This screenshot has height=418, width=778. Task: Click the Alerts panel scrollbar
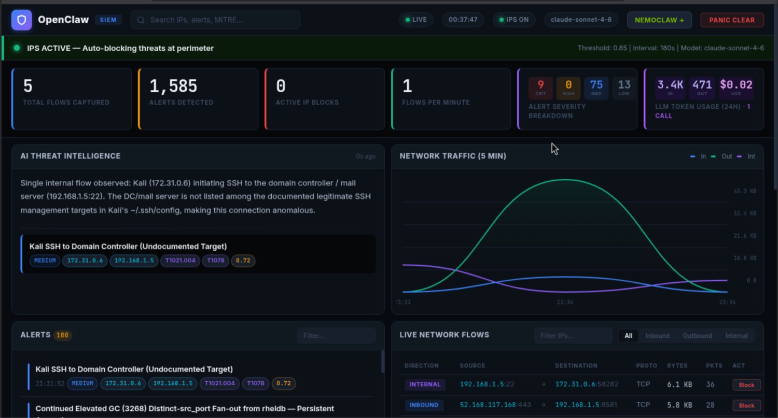tap(383, 361)
